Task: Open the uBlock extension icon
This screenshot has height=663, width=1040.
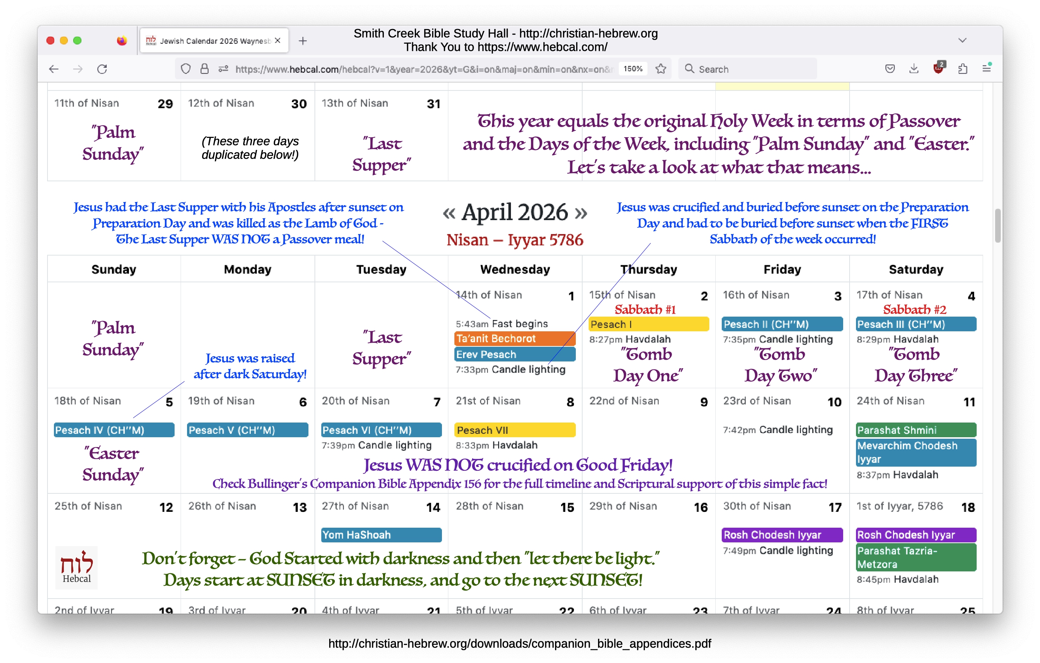Action: [x=939, y=68]
